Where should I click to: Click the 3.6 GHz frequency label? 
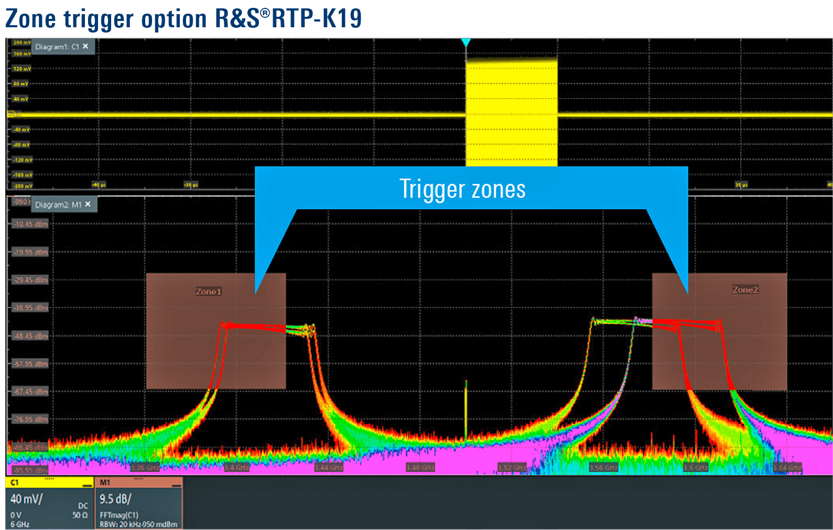click(696, 468)
